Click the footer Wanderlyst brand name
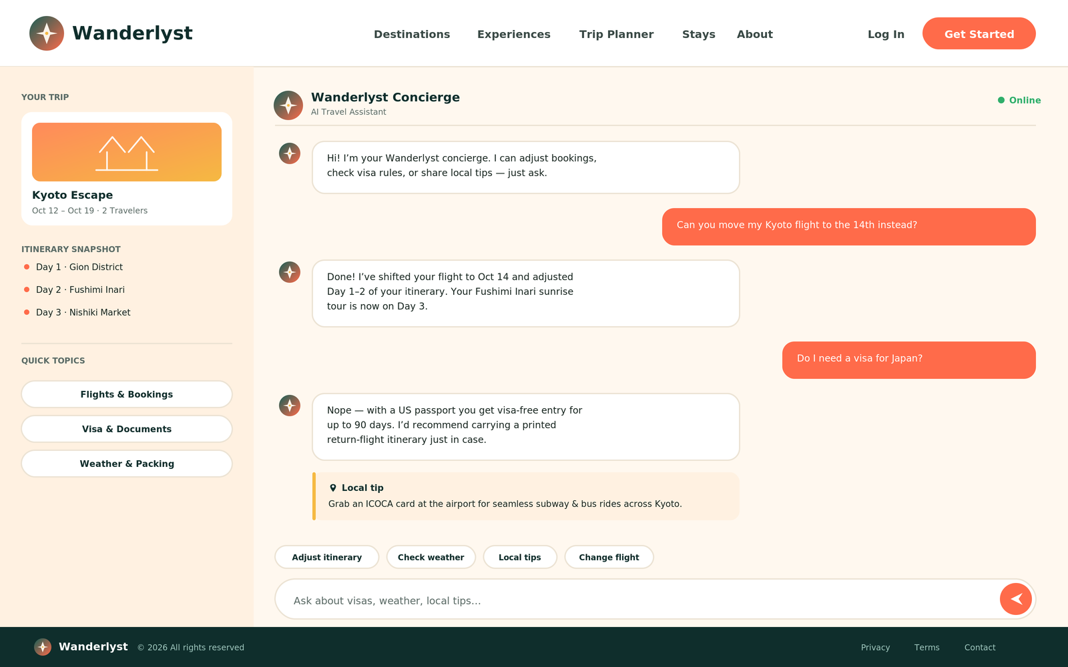 [93, 646]
